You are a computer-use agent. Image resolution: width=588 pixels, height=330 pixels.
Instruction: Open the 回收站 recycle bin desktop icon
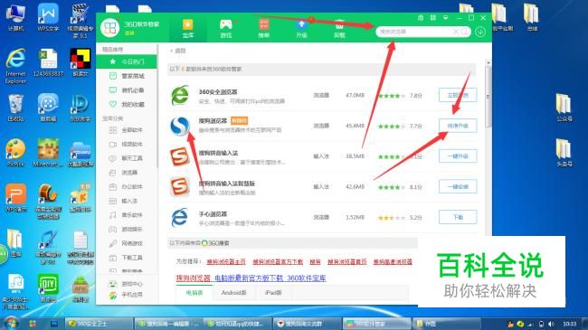coord(15,108)
